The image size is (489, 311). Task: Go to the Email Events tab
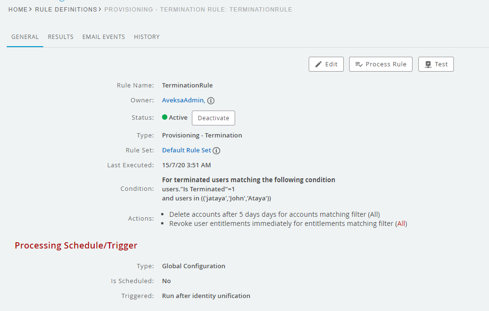[103, 37]
